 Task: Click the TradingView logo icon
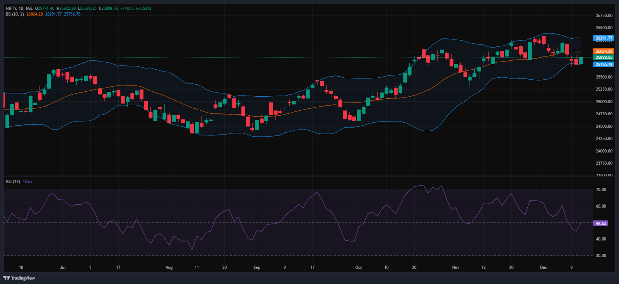(7, 278)
